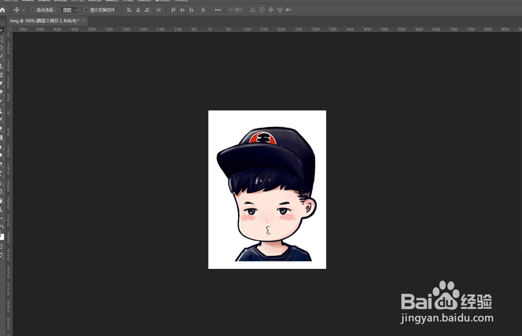The image size is (522, 336).
Task: Click the align horizontal centers icon
Action: (x=138, y=10)
